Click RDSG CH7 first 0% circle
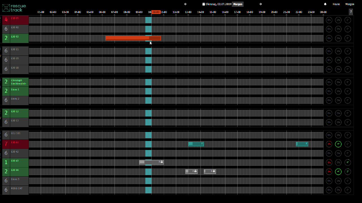Viewport: 362px width, 203px height. [x=329, y=190]
